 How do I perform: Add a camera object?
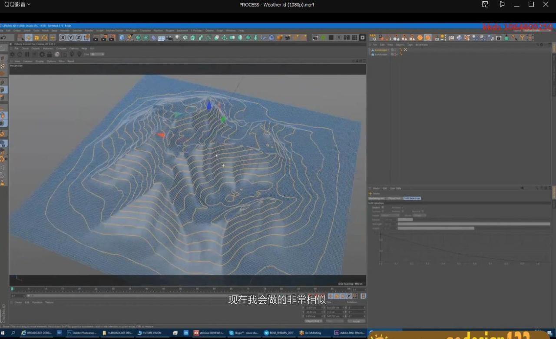[x=169, y=38]
